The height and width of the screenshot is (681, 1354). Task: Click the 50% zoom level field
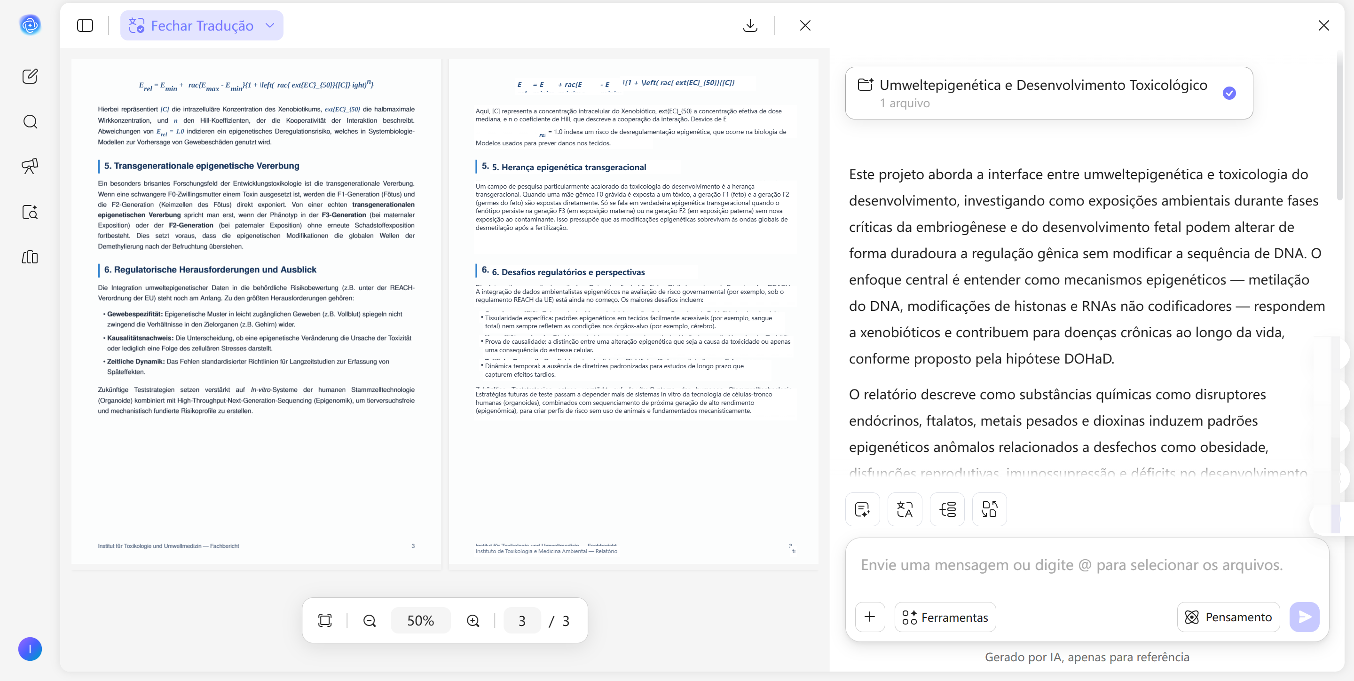(x=420, y=620)
